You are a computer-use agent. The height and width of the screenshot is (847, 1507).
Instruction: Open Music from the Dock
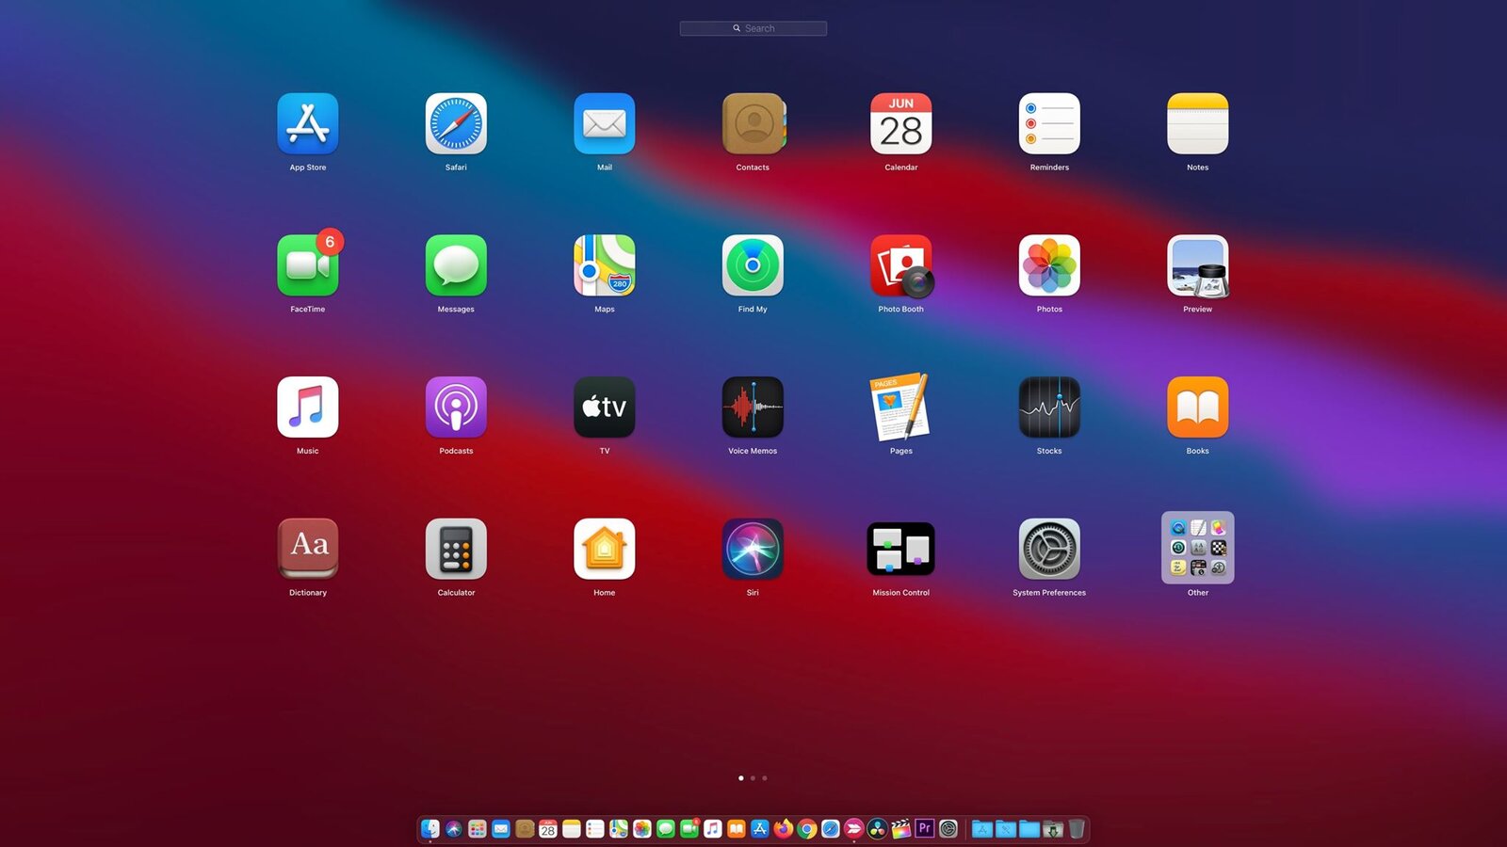pyautogui.click(x=713, y=828)
